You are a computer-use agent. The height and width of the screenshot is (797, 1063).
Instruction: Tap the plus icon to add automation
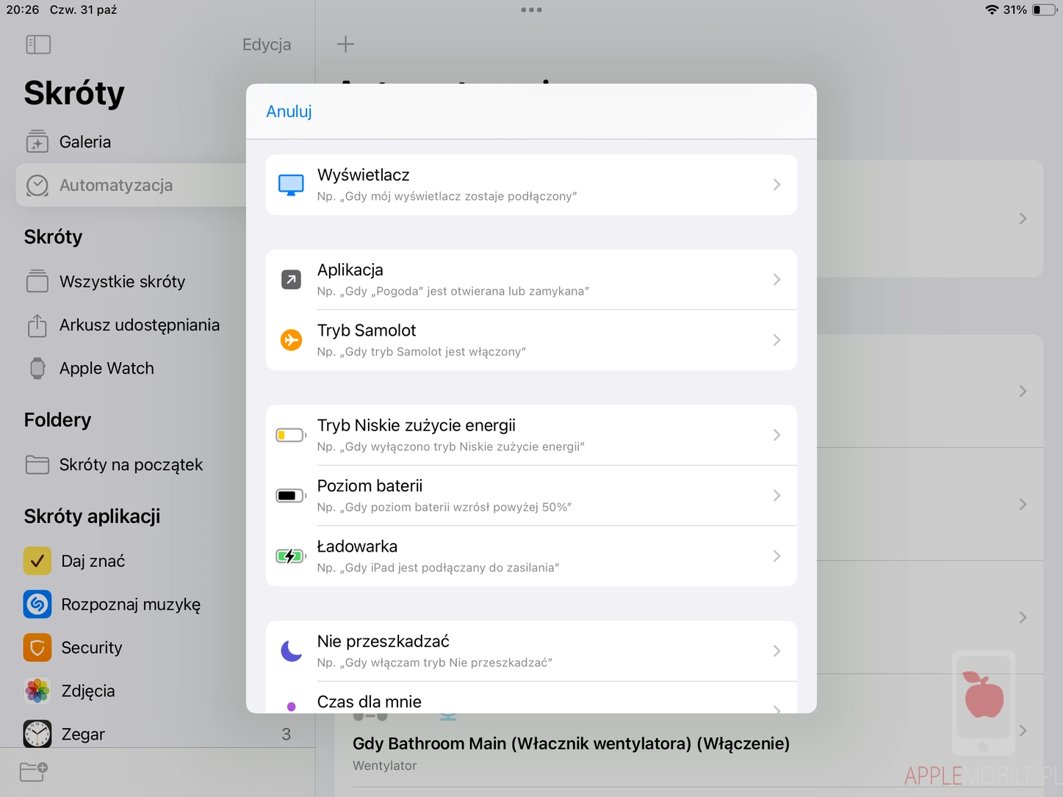[345, 44]
